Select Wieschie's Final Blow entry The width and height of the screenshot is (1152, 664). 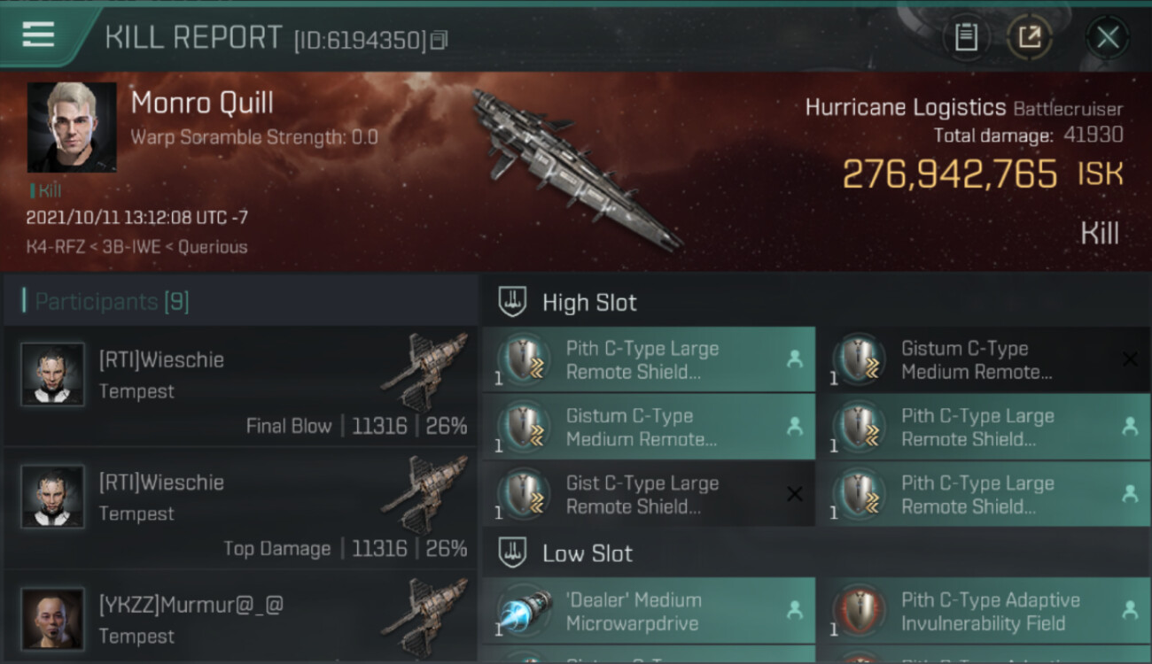pos(241,385)
